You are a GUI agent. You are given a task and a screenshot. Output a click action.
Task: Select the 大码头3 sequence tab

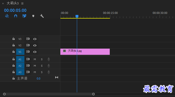click(13, 3)
